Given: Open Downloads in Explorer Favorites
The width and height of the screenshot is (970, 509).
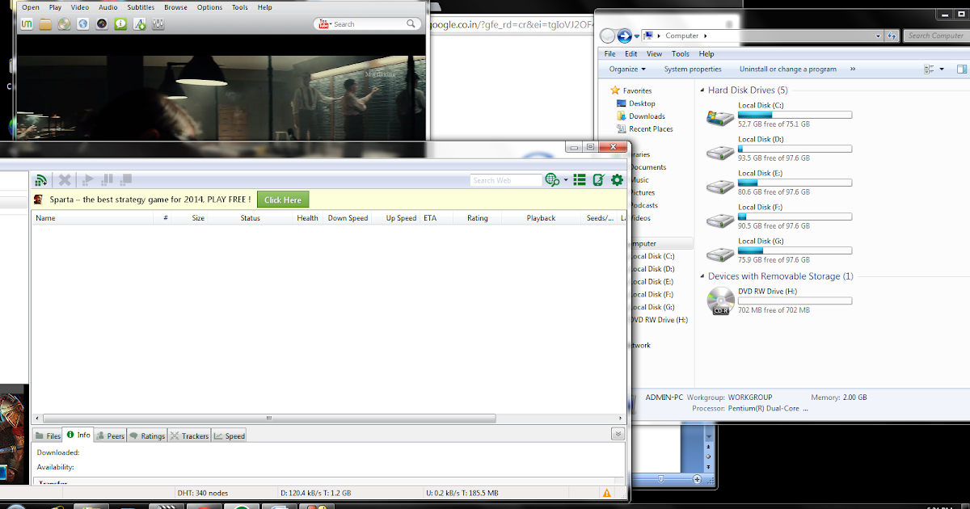Looking at the screenshot, I should coord(640,116).
